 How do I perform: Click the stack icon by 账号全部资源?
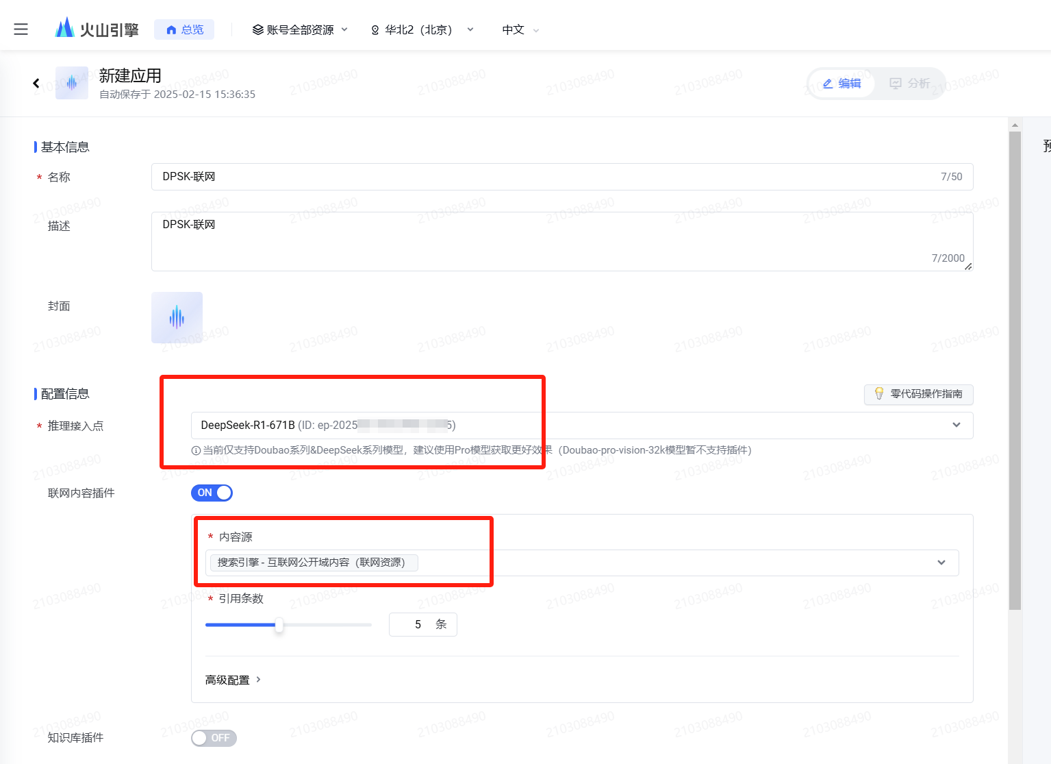coord(257,29)
